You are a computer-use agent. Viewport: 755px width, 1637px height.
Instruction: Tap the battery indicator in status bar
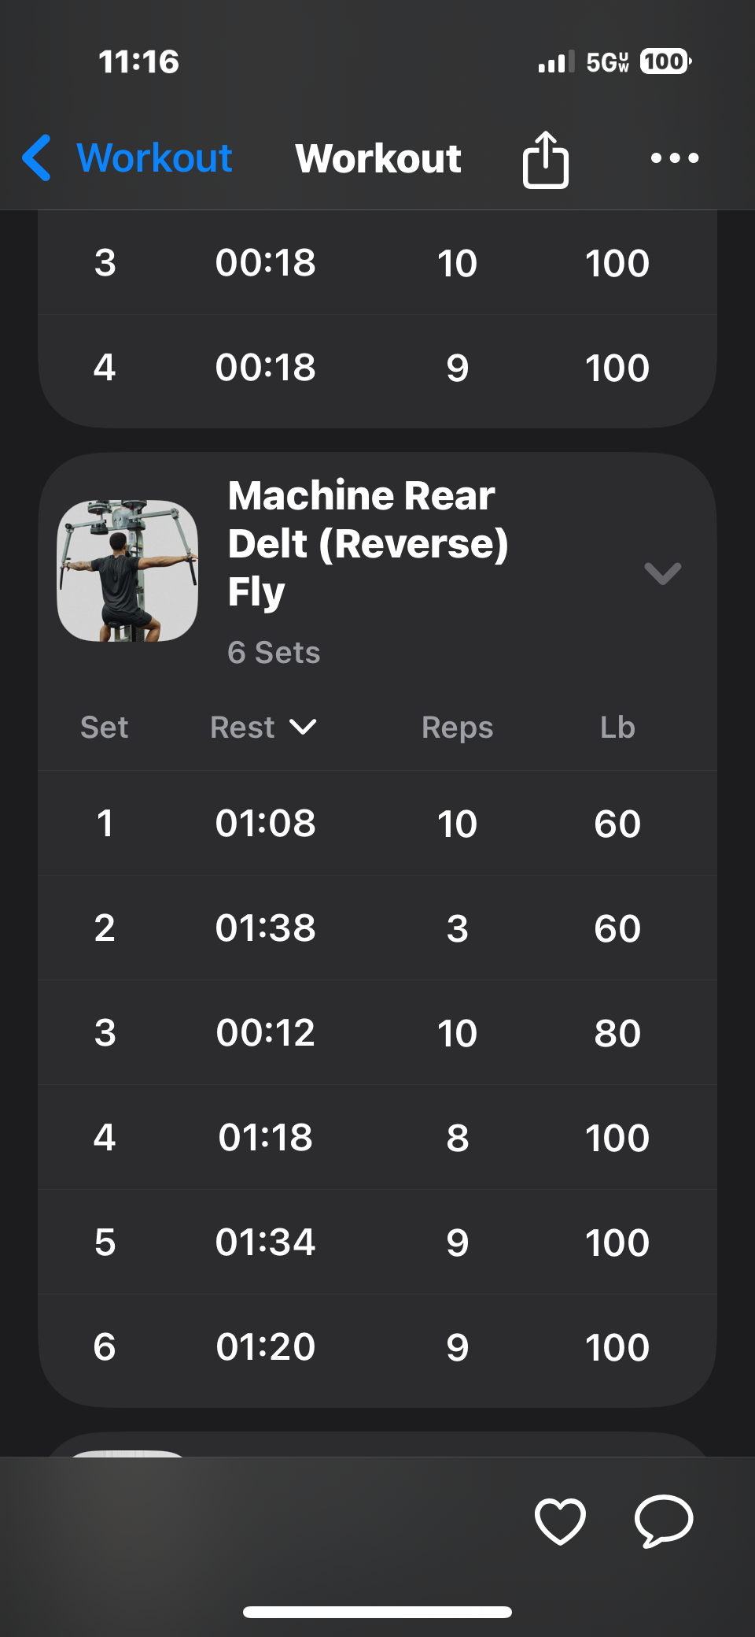tap(665, 61)
